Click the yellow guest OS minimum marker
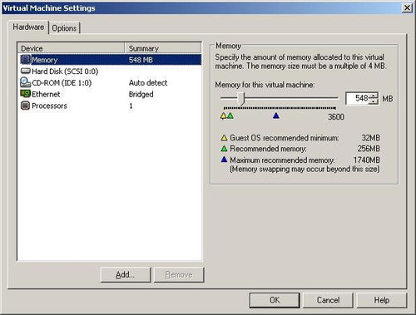This screenshot has width=416, height=315. point(223,116)
